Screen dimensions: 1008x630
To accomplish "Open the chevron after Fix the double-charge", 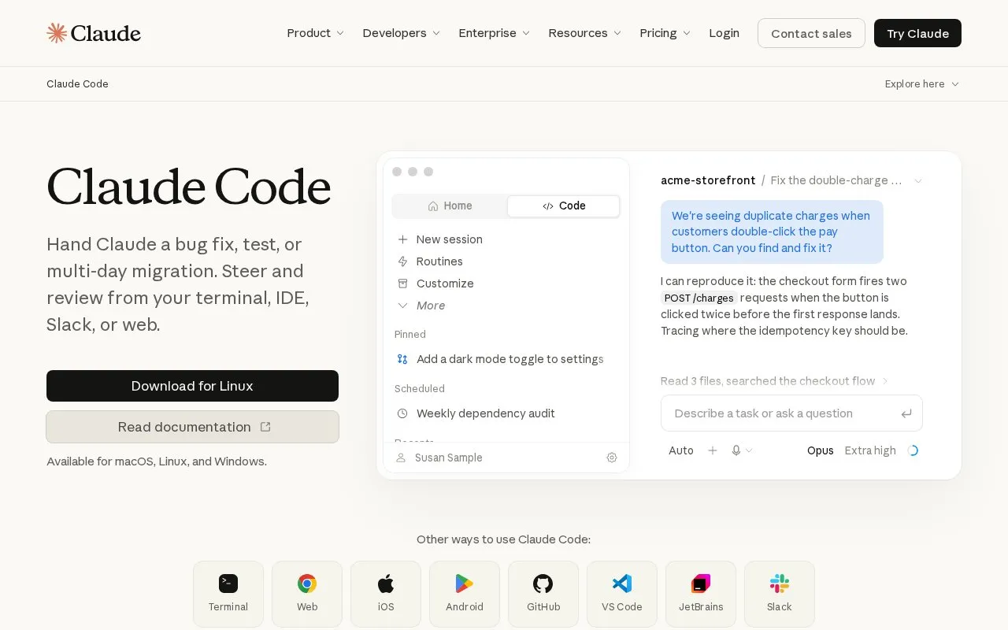I will click(918, 181).
